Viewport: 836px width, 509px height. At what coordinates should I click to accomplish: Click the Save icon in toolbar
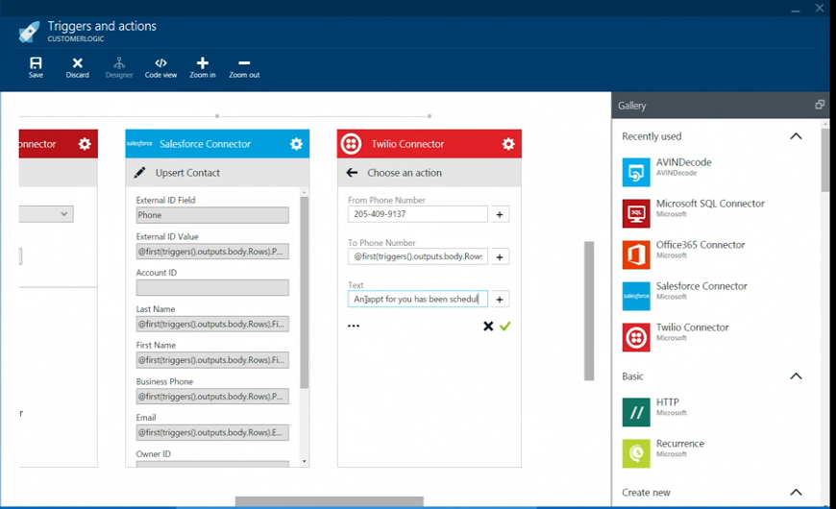click(36, 63)
